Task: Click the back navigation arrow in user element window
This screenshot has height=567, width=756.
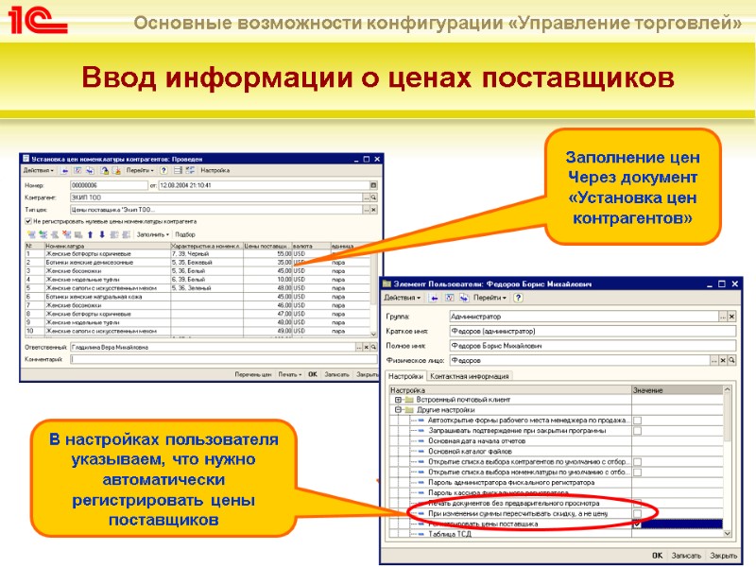Action: [433, 298]
